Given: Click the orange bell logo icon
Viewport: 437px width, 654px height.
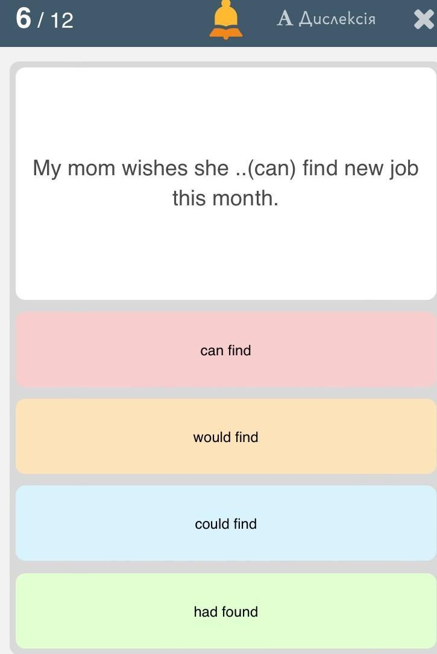Looking at the screenshot, I should pos(226,20).
